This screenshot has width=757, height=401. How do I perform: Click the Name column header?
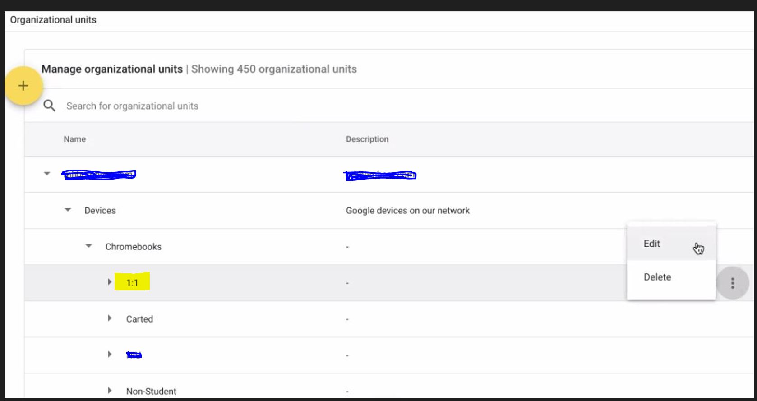coord(74,139)
